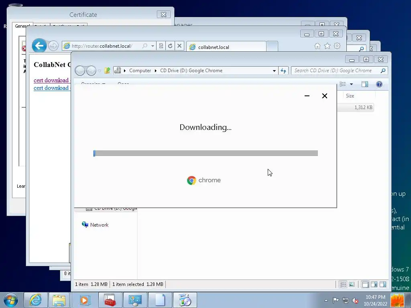This screenshot has width=411, height=308.
Task: Select Network in Explorer navigation pane
Action: (99, 225)
